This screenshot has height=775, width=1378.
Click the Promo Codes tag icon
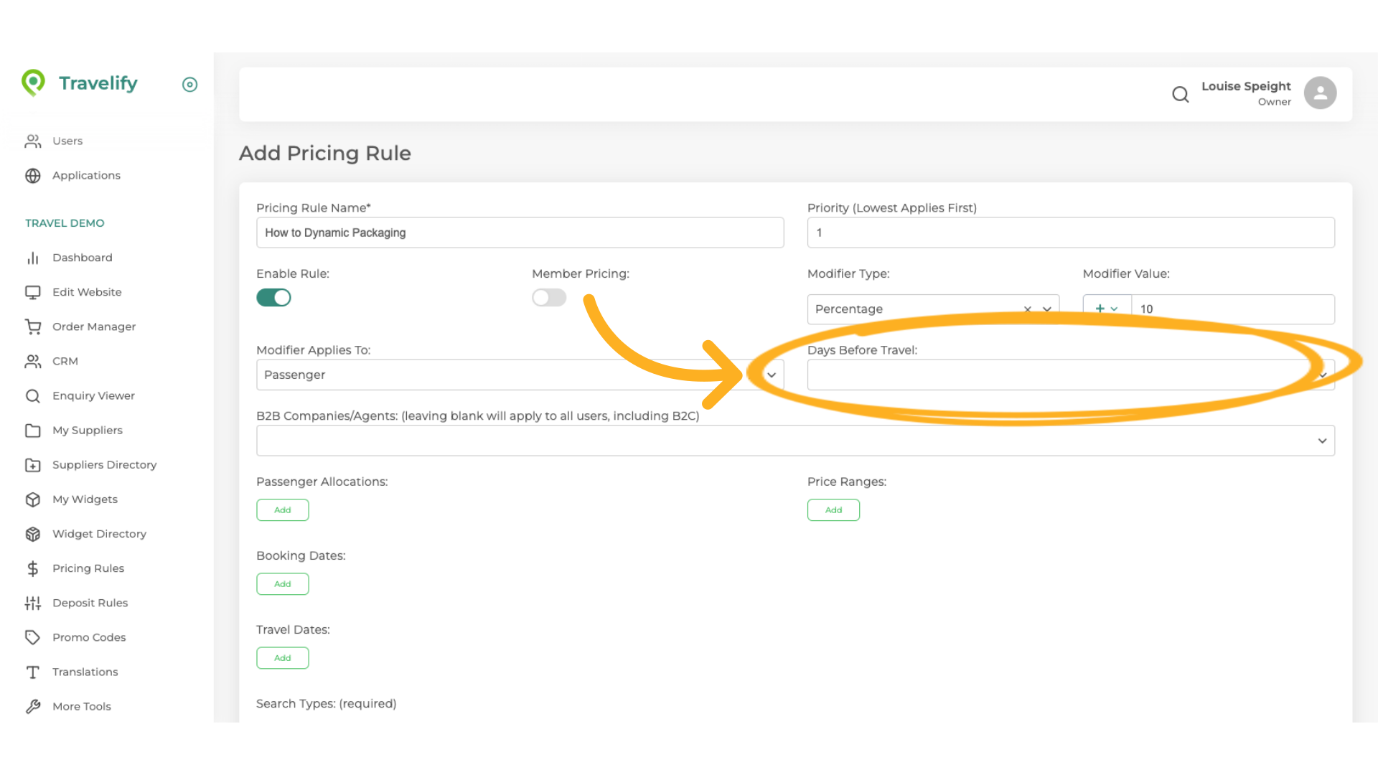tap(33, 637)
